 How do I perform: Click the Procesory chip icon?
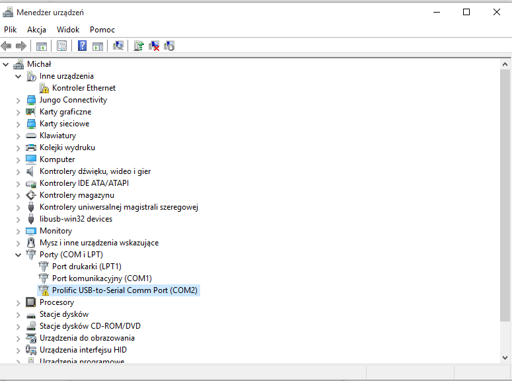[30, 302]
